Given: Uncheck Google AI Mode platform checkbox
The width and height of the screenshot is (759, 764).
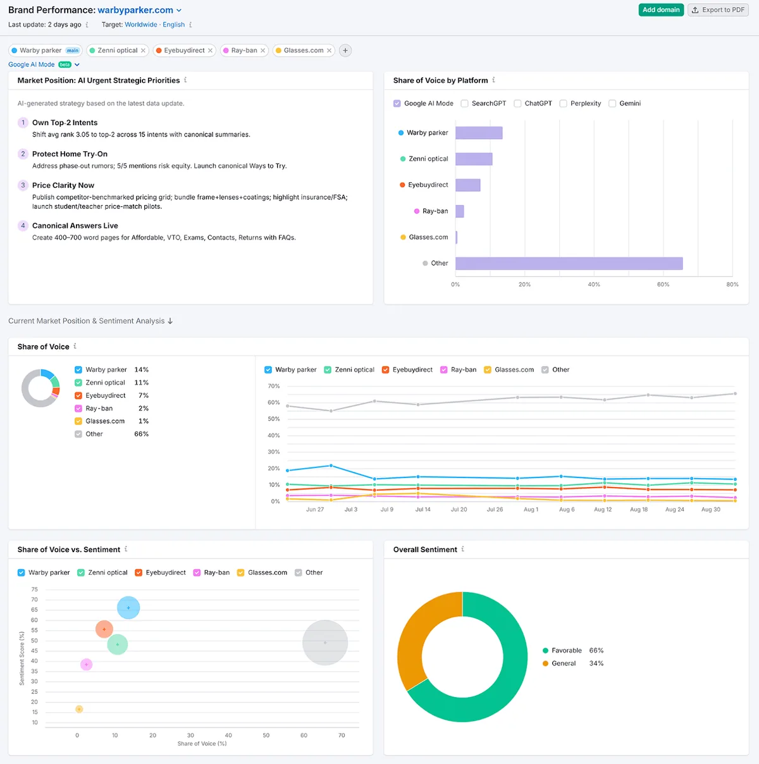Looking at the screenshot, I should 397,104.
